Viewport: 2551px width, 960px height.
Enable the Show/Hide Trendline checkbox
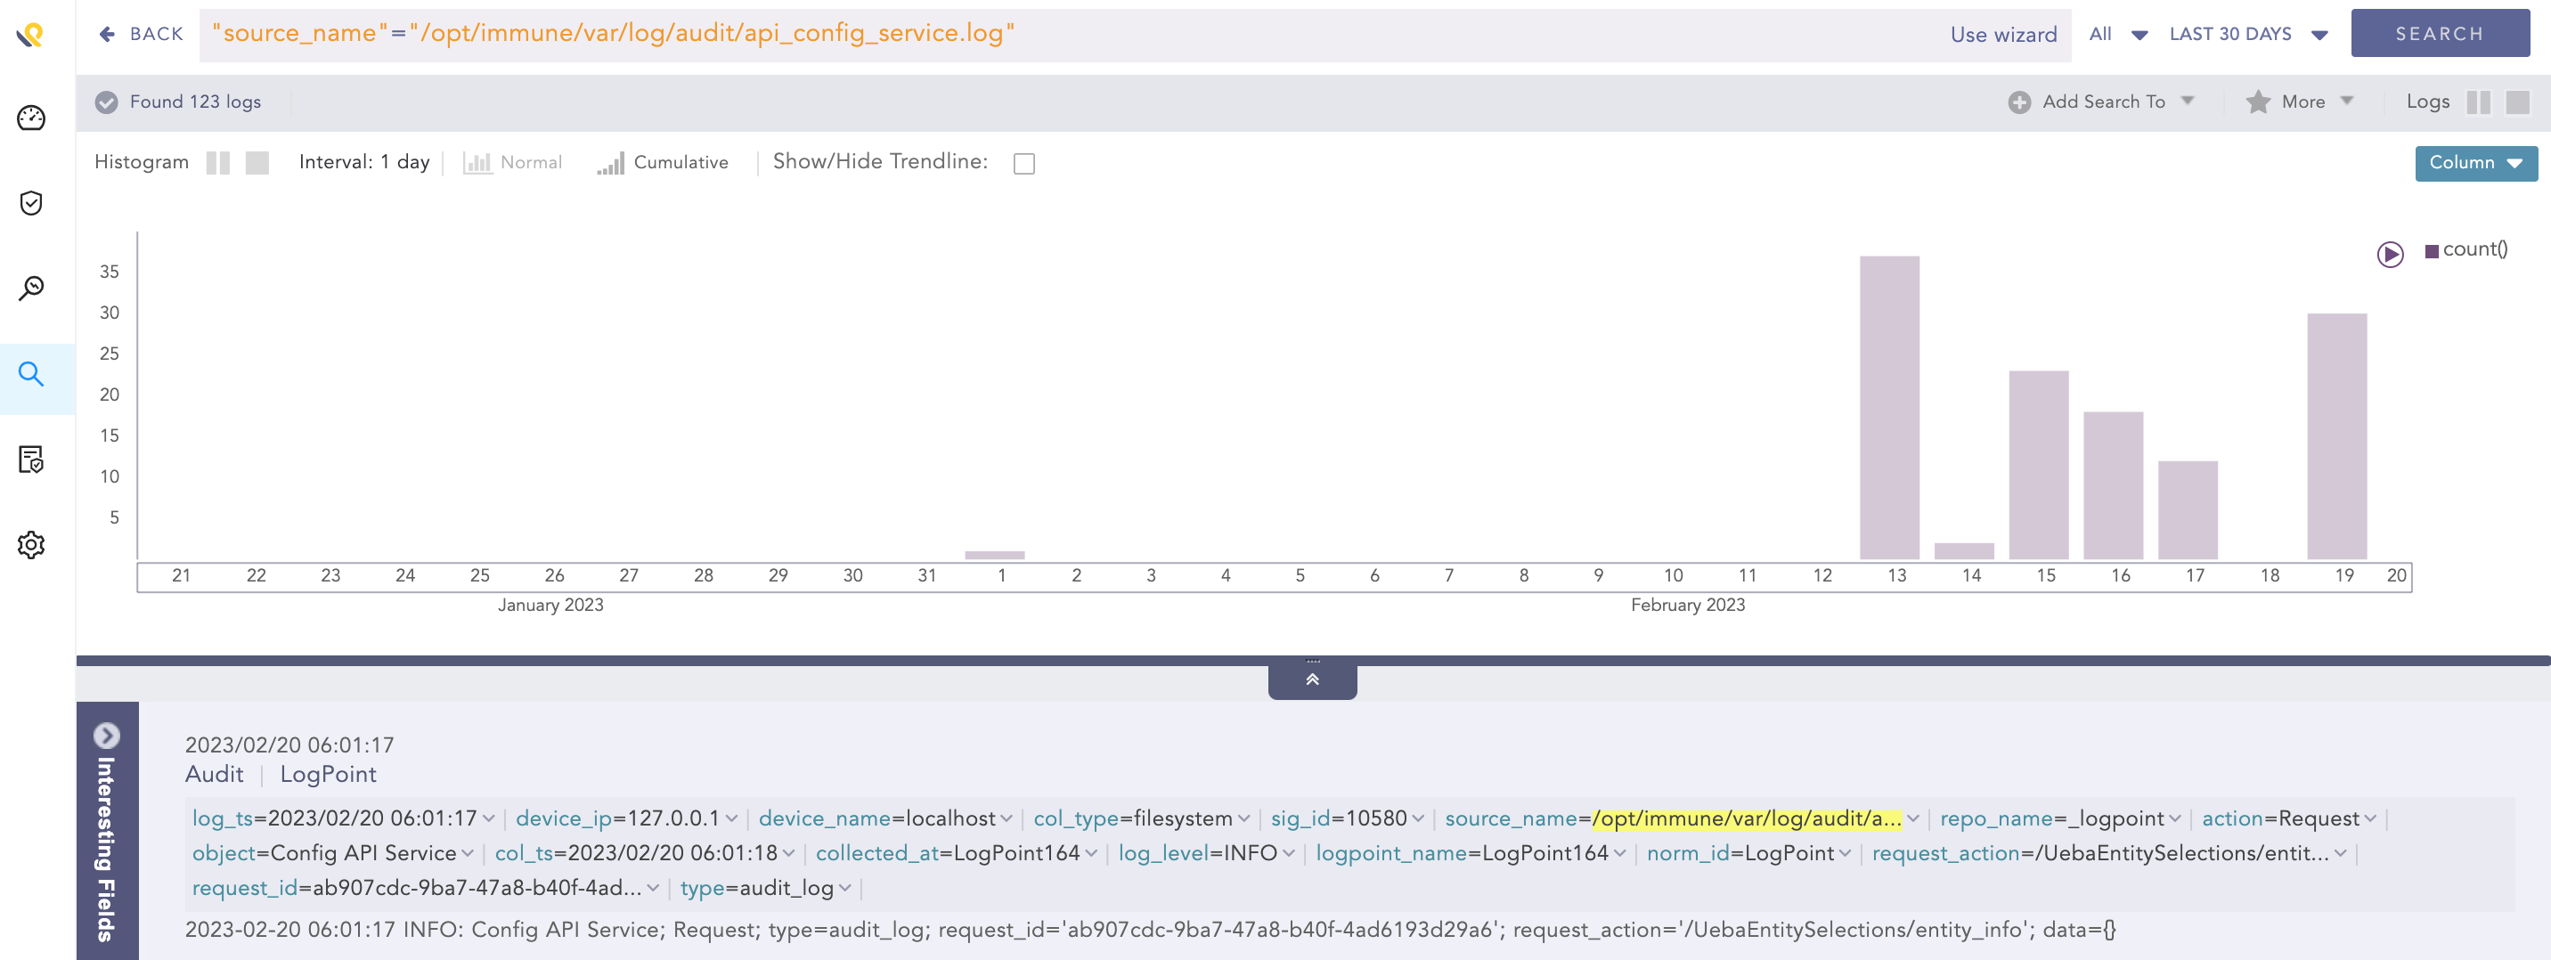[1024, 163]
